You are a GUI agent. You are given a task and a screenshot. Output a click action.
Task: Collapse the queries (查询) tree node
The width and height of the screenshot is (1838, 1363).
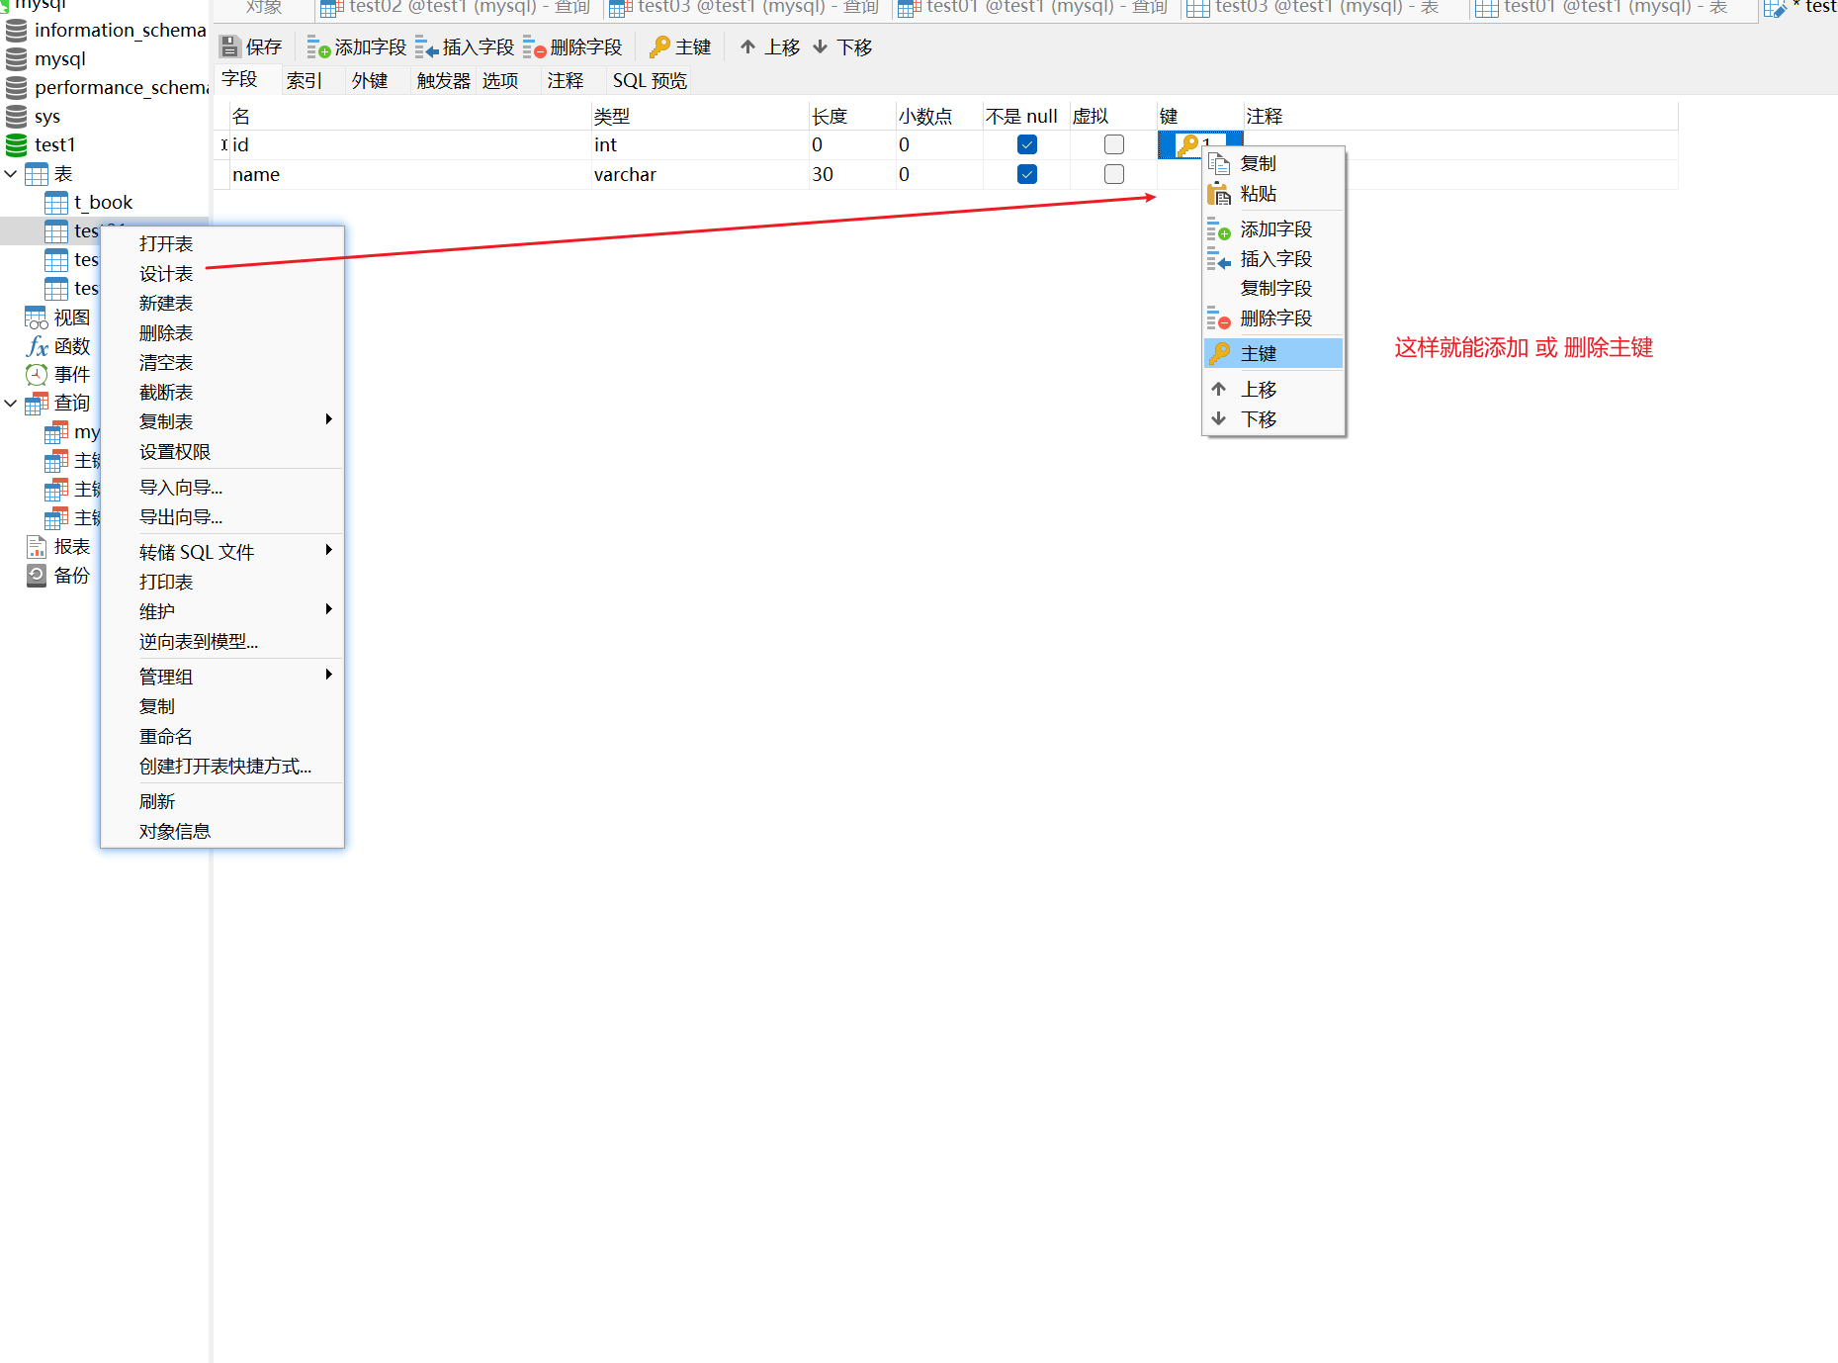coord(11,403)
